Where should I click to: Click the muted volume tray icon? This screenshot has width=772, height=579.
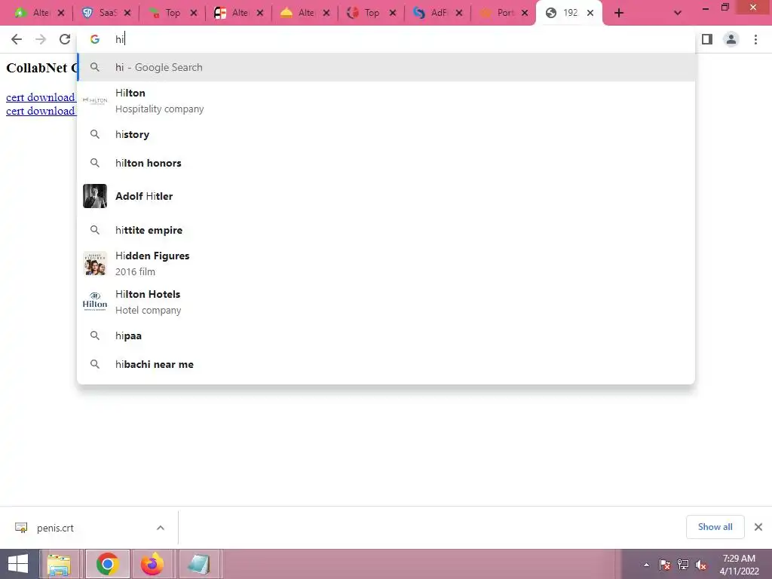(701, 565)
